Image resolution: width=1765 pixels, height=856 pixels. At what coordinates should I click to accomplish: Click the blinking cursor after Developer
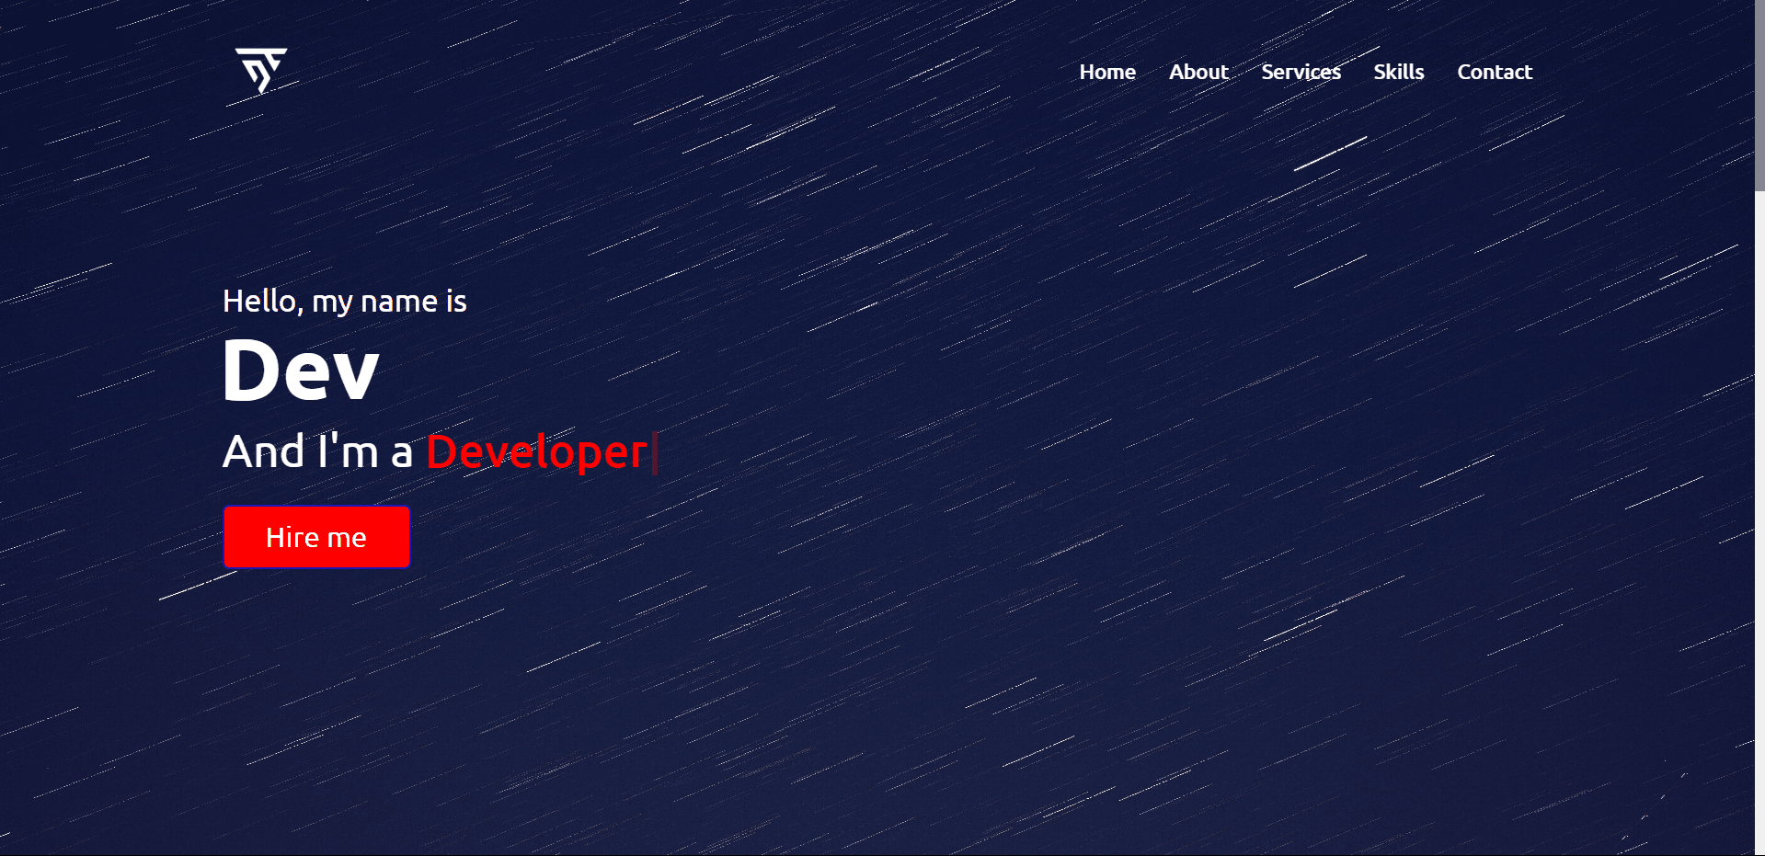655,453
